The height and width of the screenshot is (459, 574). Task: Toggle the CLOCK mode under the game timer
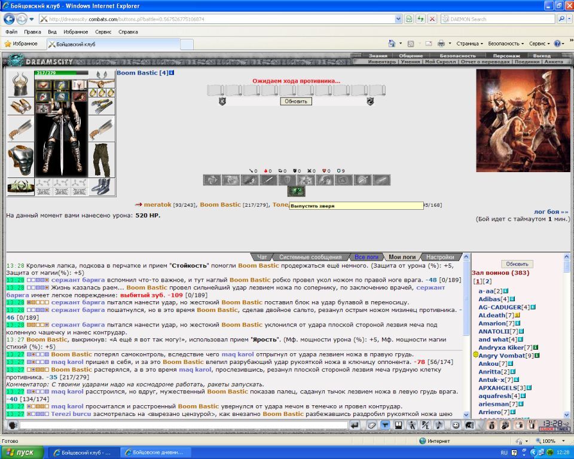547,429
